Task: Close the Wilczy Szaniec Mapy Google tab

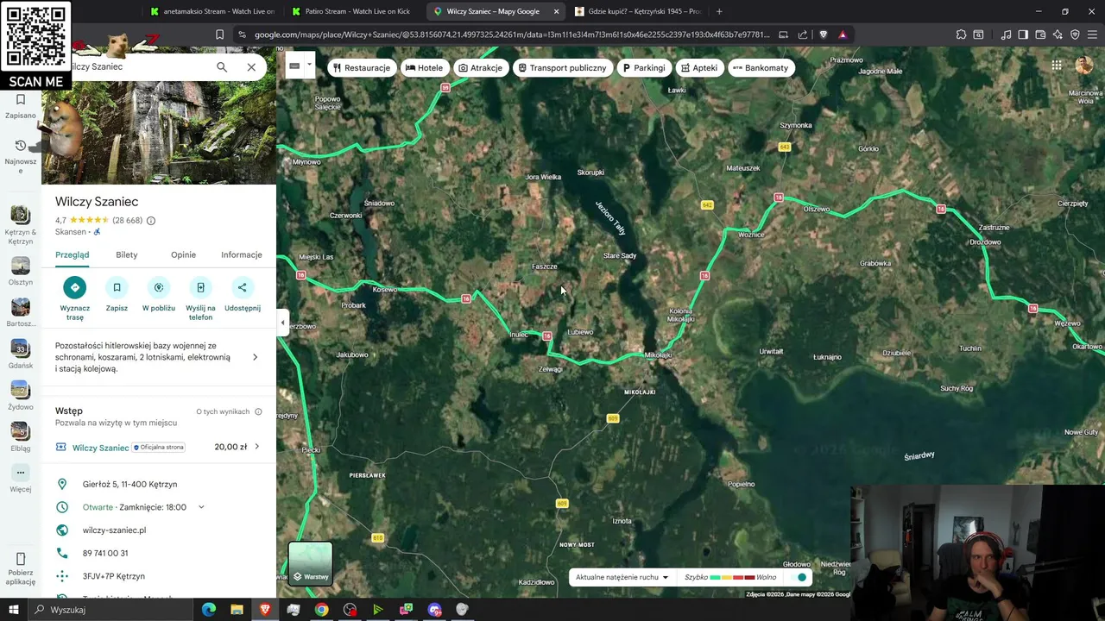Action: [x=556, y=11]
